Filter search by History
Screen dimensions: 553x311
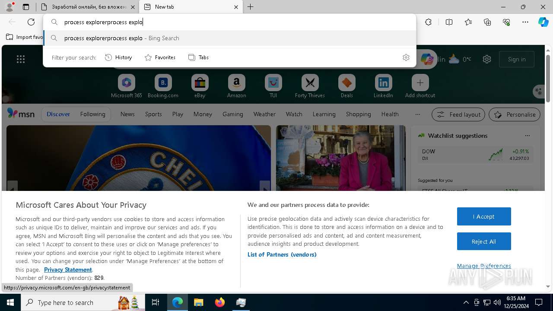(118, 57)
